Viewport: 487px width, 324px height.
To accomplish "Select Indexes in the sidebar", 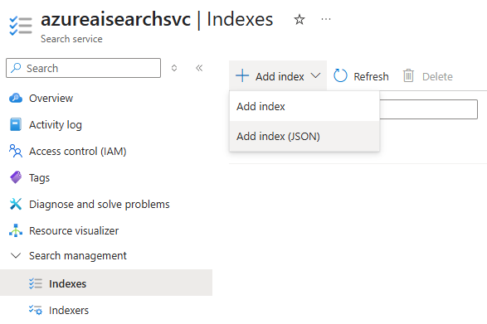I will point(106,283).
